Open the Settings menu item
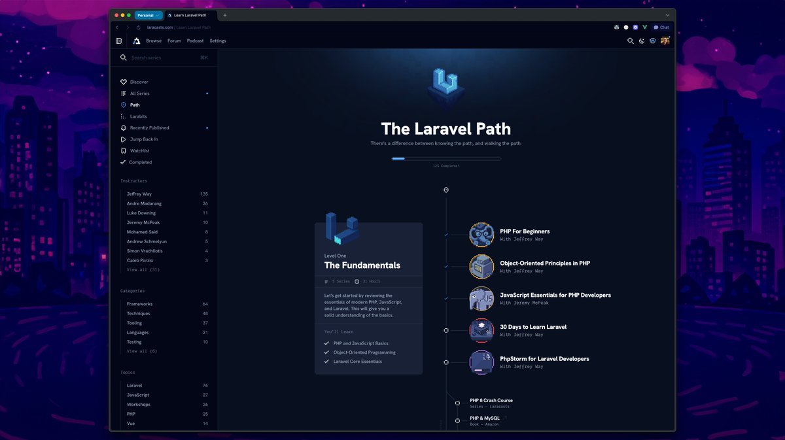 (218, 41)
